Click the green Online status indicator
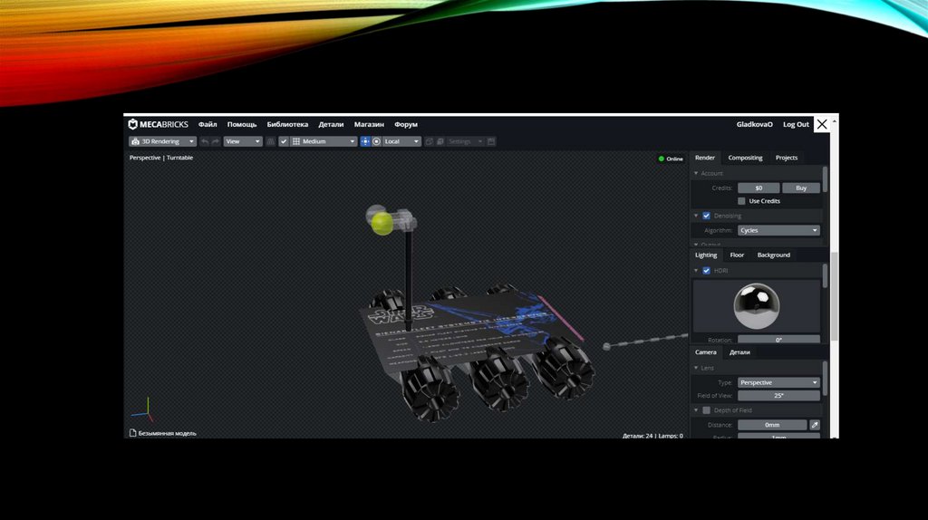 [662, 159]
